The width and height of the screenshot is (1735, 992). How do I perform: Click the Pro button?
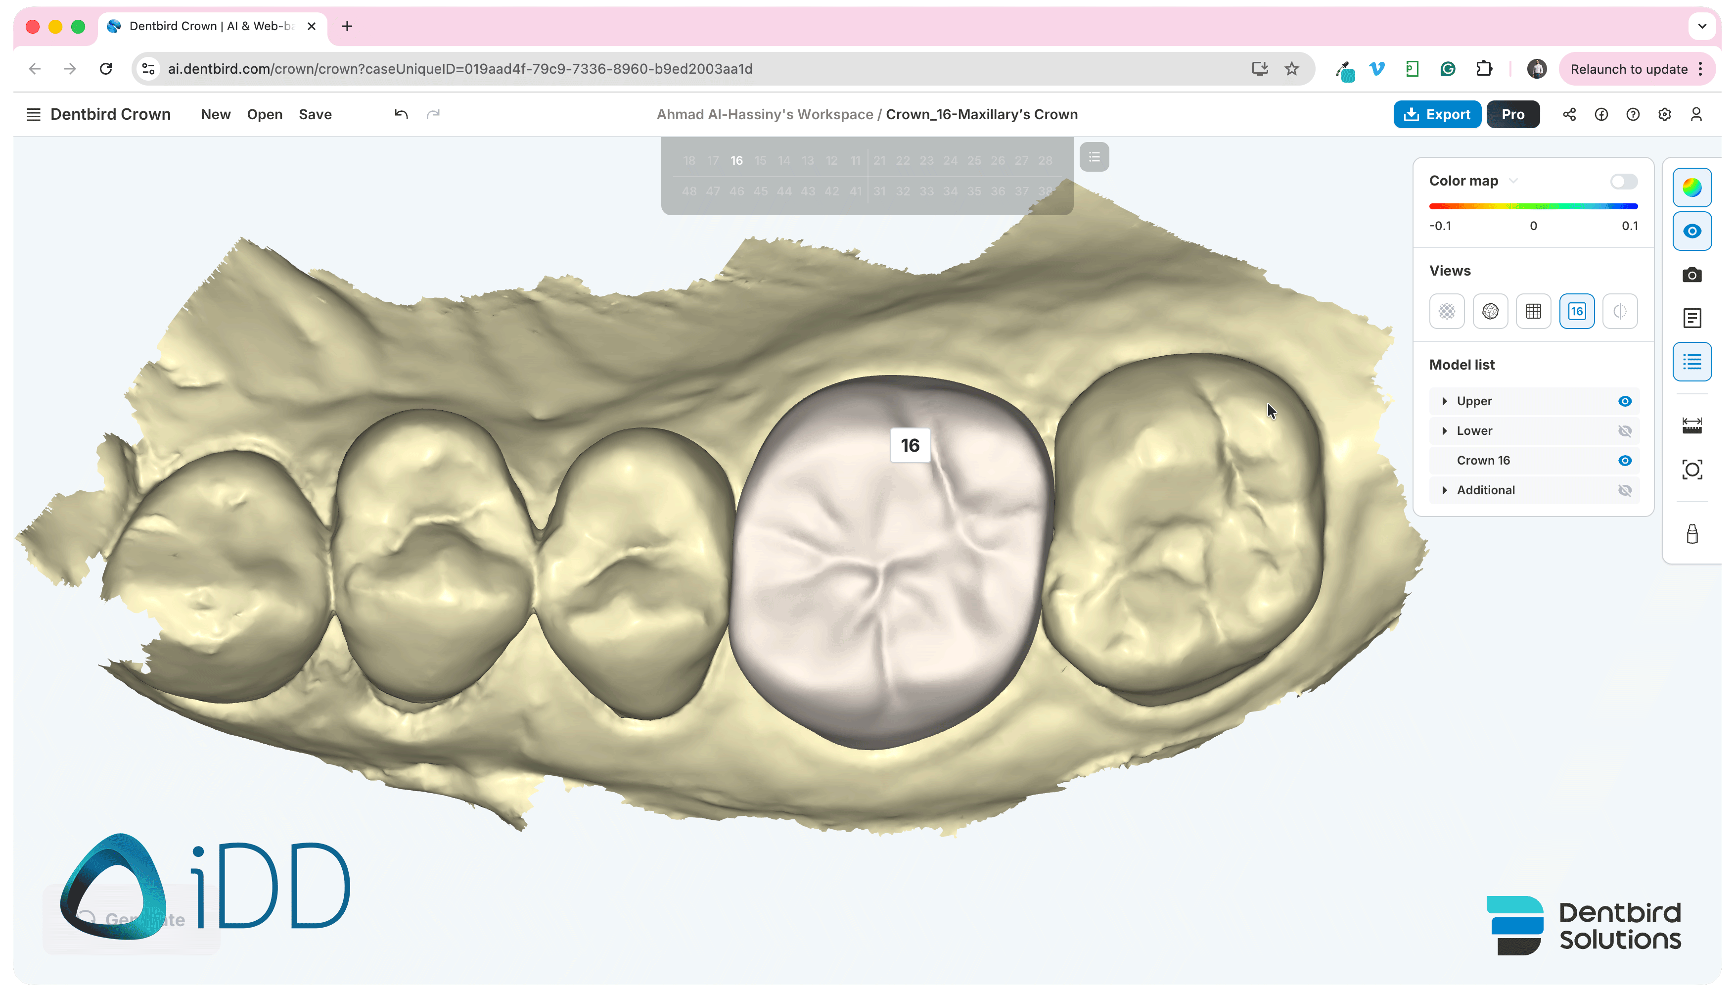pos(1513,114)
